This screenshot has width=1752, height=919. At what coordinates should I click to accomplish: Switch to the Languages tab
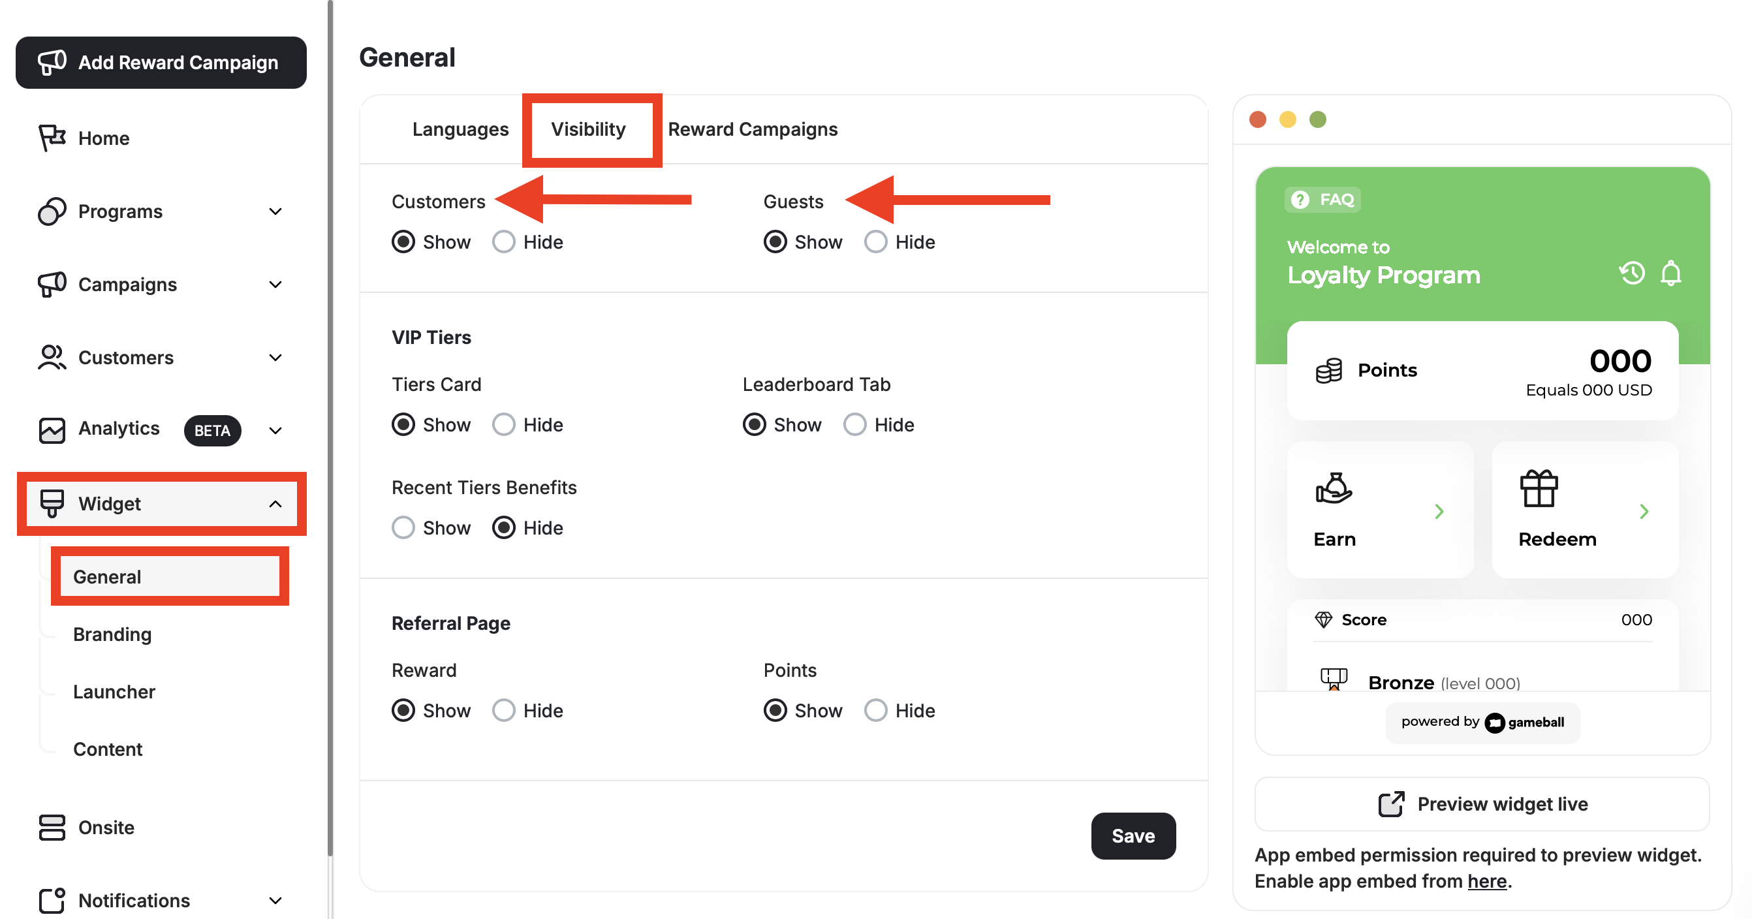(x=460, y=129)
